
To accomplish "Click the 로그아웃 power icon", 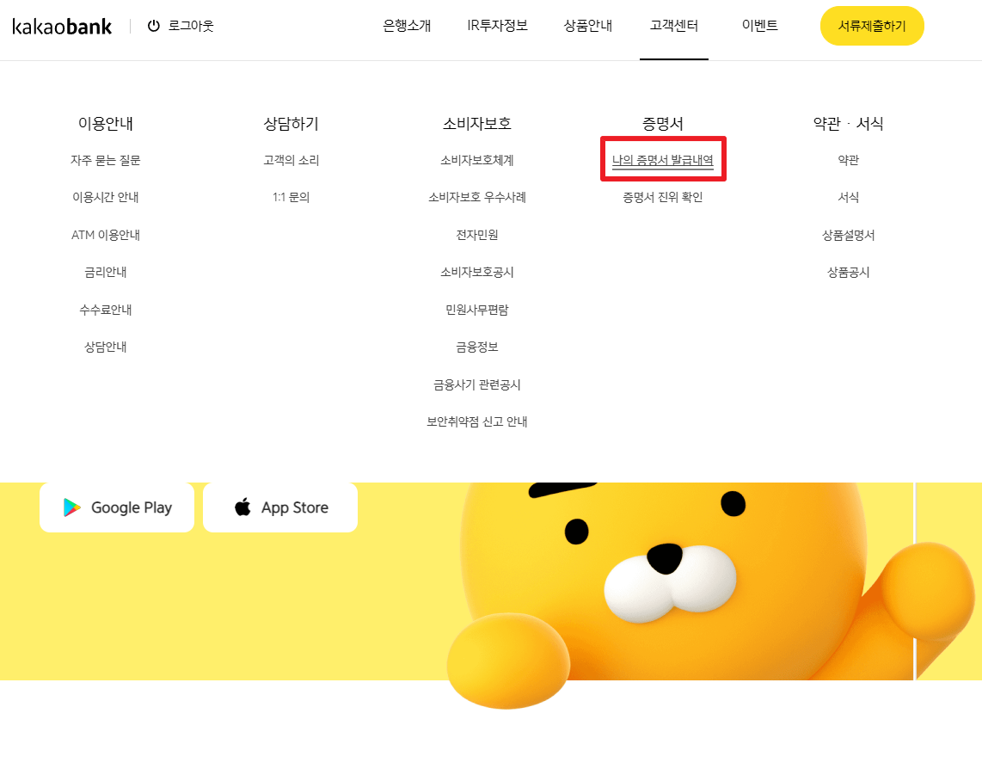I will click(154, 26).
